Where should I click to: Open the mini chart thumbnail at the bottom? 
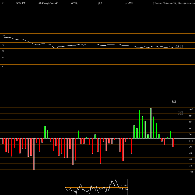pyautogui.click(x=96, y=187)
